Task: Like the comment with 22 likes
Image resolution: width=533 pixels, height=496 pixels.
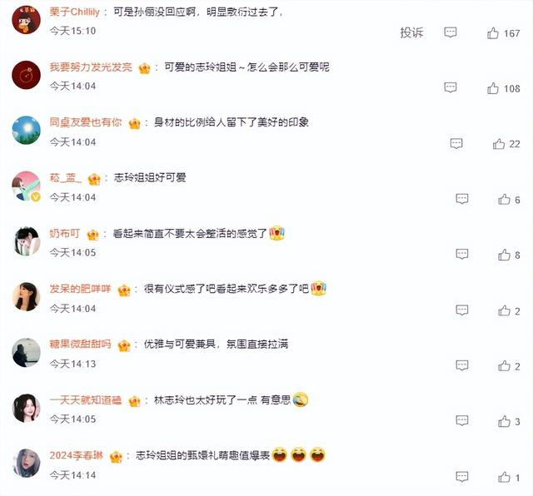Action: click(499, 144)
